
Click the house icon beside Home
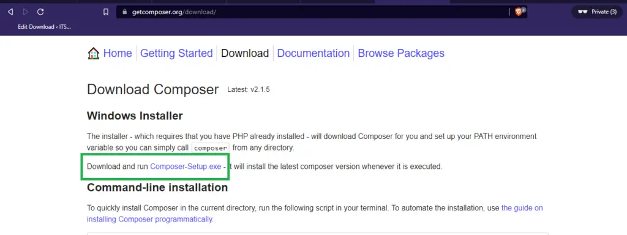(93, 53)
